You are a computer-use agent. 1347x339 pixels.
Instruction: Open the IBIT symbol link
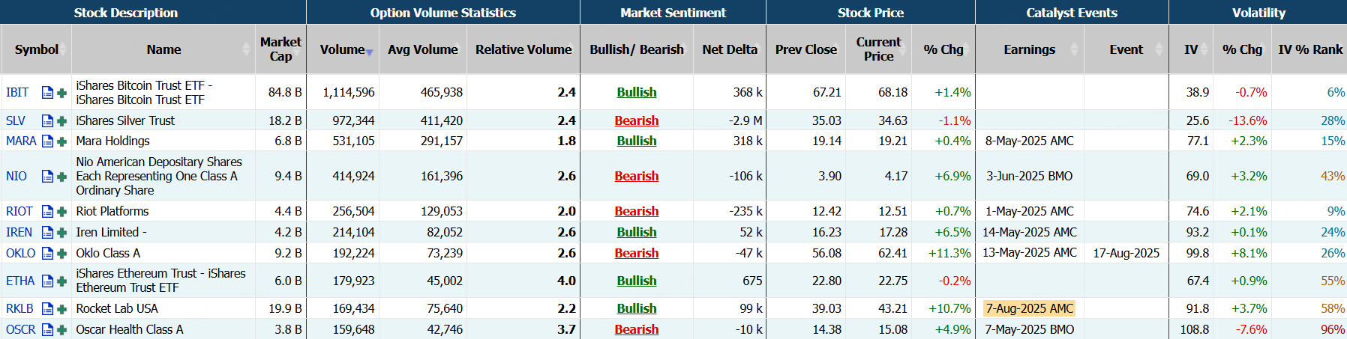(17, 92)
